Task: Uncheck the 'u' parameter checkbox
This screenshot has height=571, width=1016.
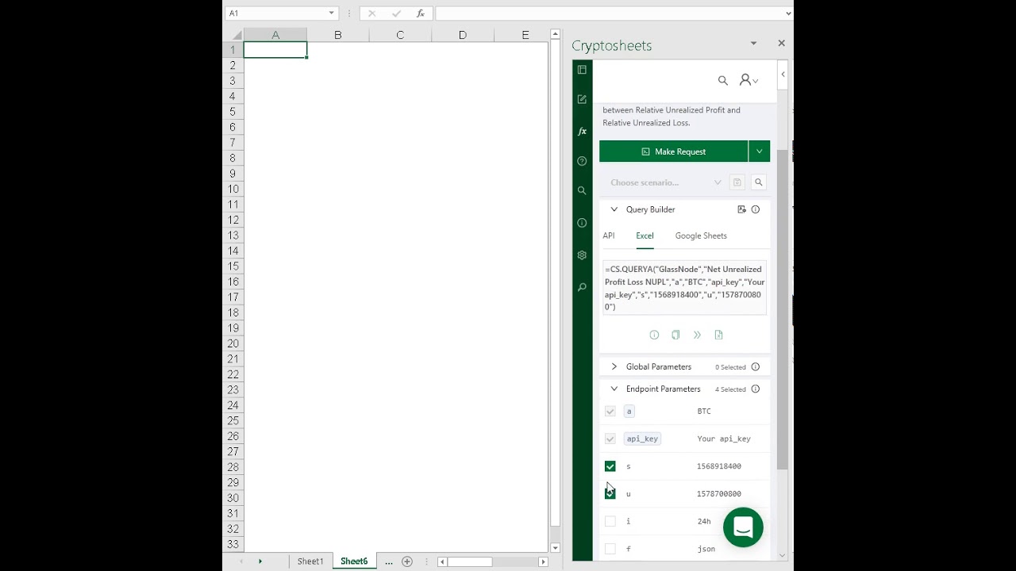Action: (x=610, y=493)
